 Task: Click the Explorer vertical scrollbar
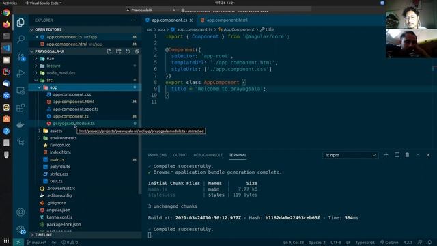point(139,124)
